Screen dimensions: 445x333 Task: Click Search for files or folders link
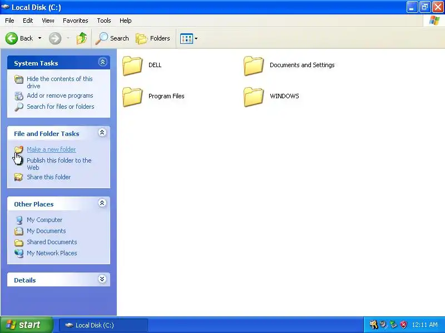click(x=61, y=107)
